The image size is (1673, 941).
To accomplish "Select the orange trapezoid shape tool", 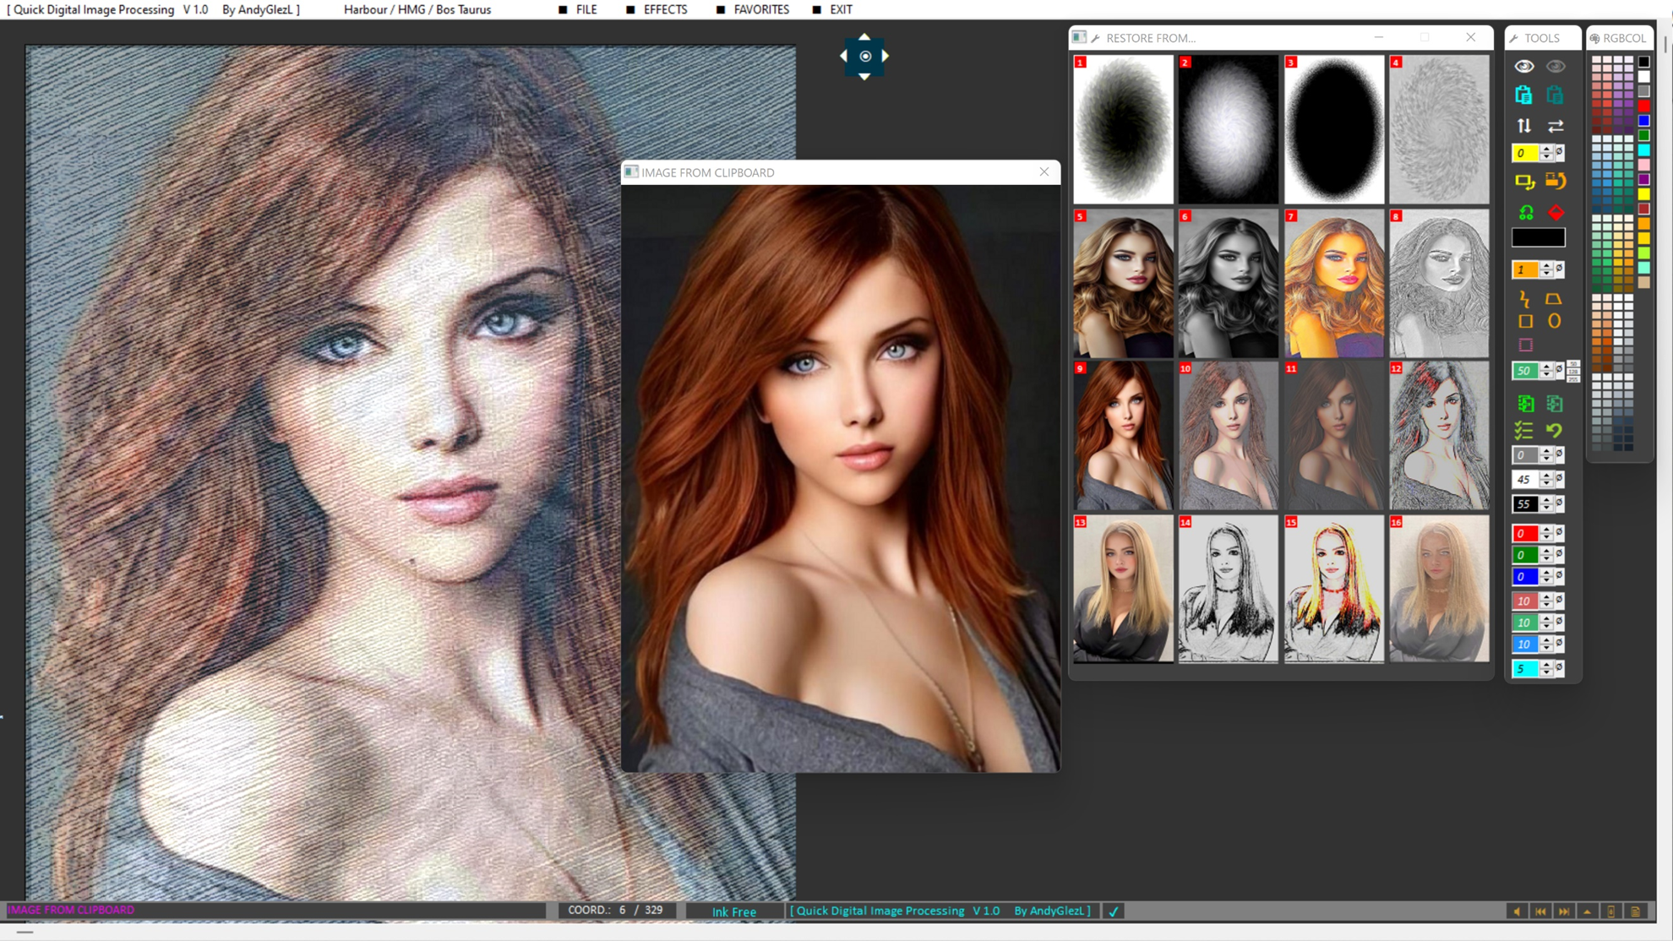I will coord(1553,299).
